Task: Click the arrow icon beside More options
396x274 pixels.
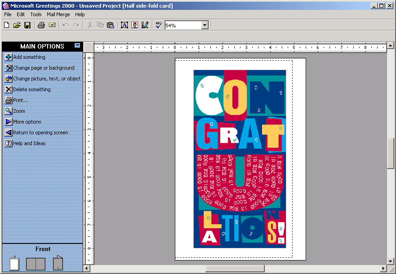Action: coord(9,122)
